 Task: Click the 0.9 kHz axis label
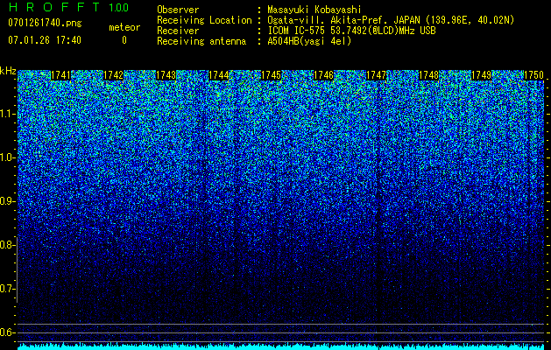(6, 201)
